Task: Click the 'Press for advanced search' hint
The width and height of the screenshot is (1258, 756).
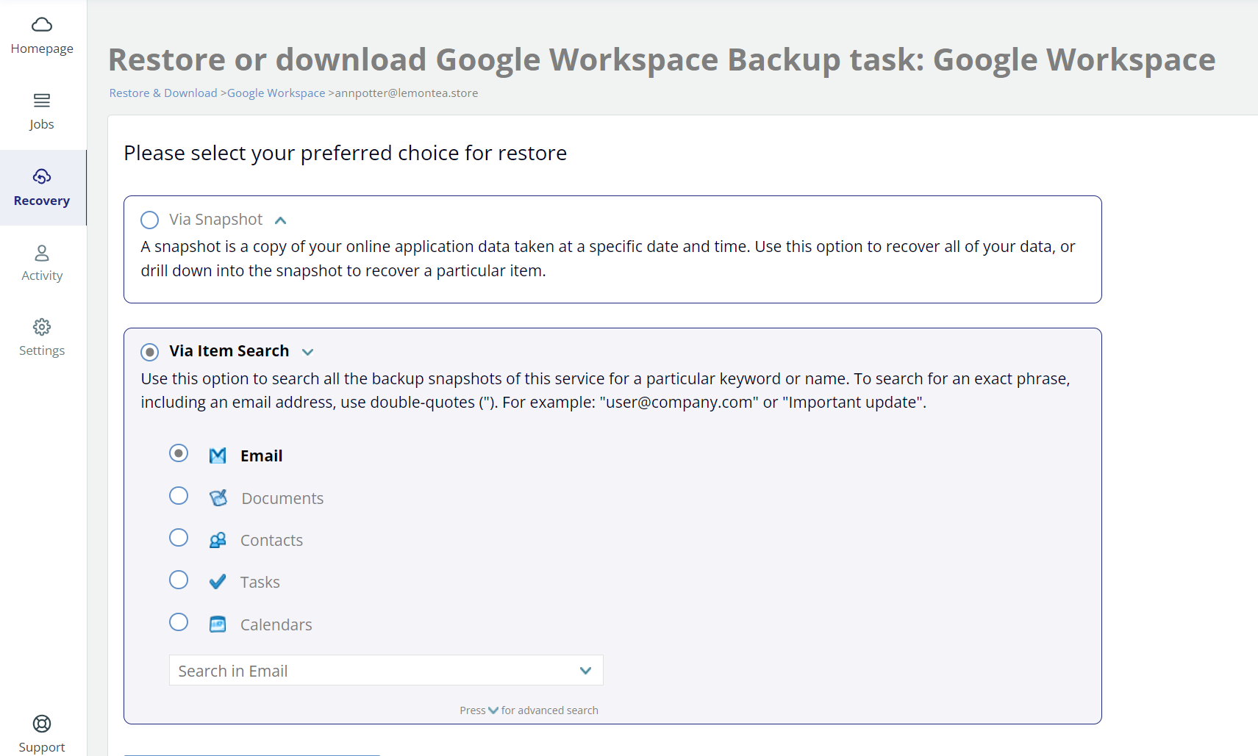Action: tap(529, 710)
